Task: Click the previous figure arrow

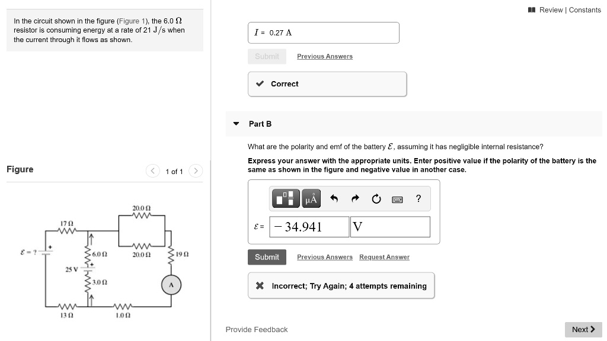Action: point(152,170)
